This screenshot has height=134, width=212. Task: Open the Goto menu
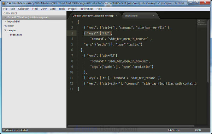point(53,9)
